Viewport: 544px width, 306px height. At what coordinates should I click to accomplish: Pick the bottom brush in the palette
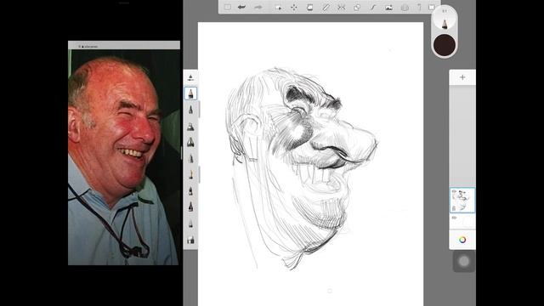[x=190, y=240]
